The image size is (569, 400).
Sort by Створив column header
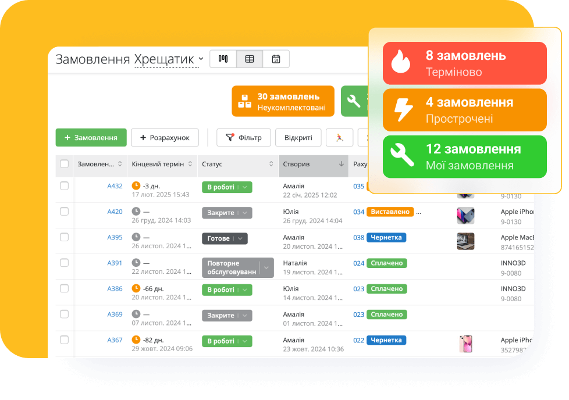313,165
